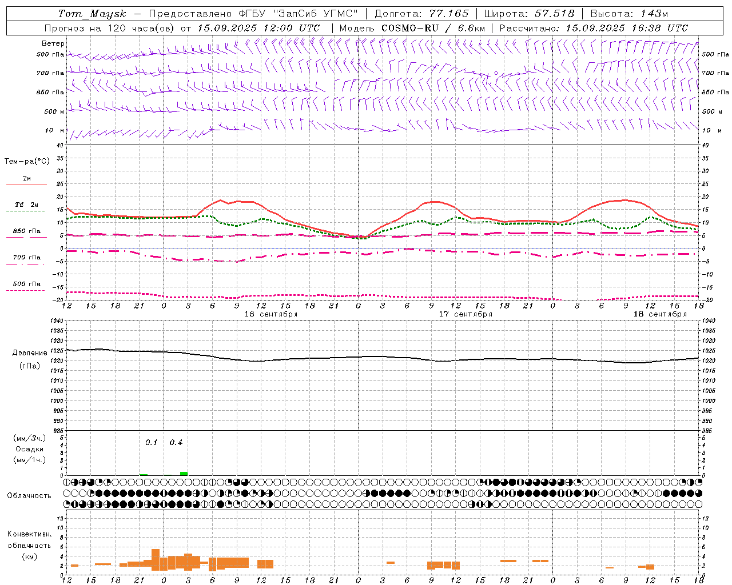The width and height of the screenshot is (732, 585).
Task: Click the green precipitation bar below 0.4
Action: (184, 474)
